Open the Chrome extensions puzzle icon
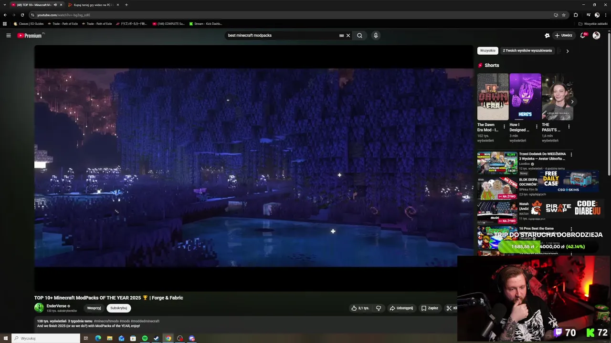 576,15
